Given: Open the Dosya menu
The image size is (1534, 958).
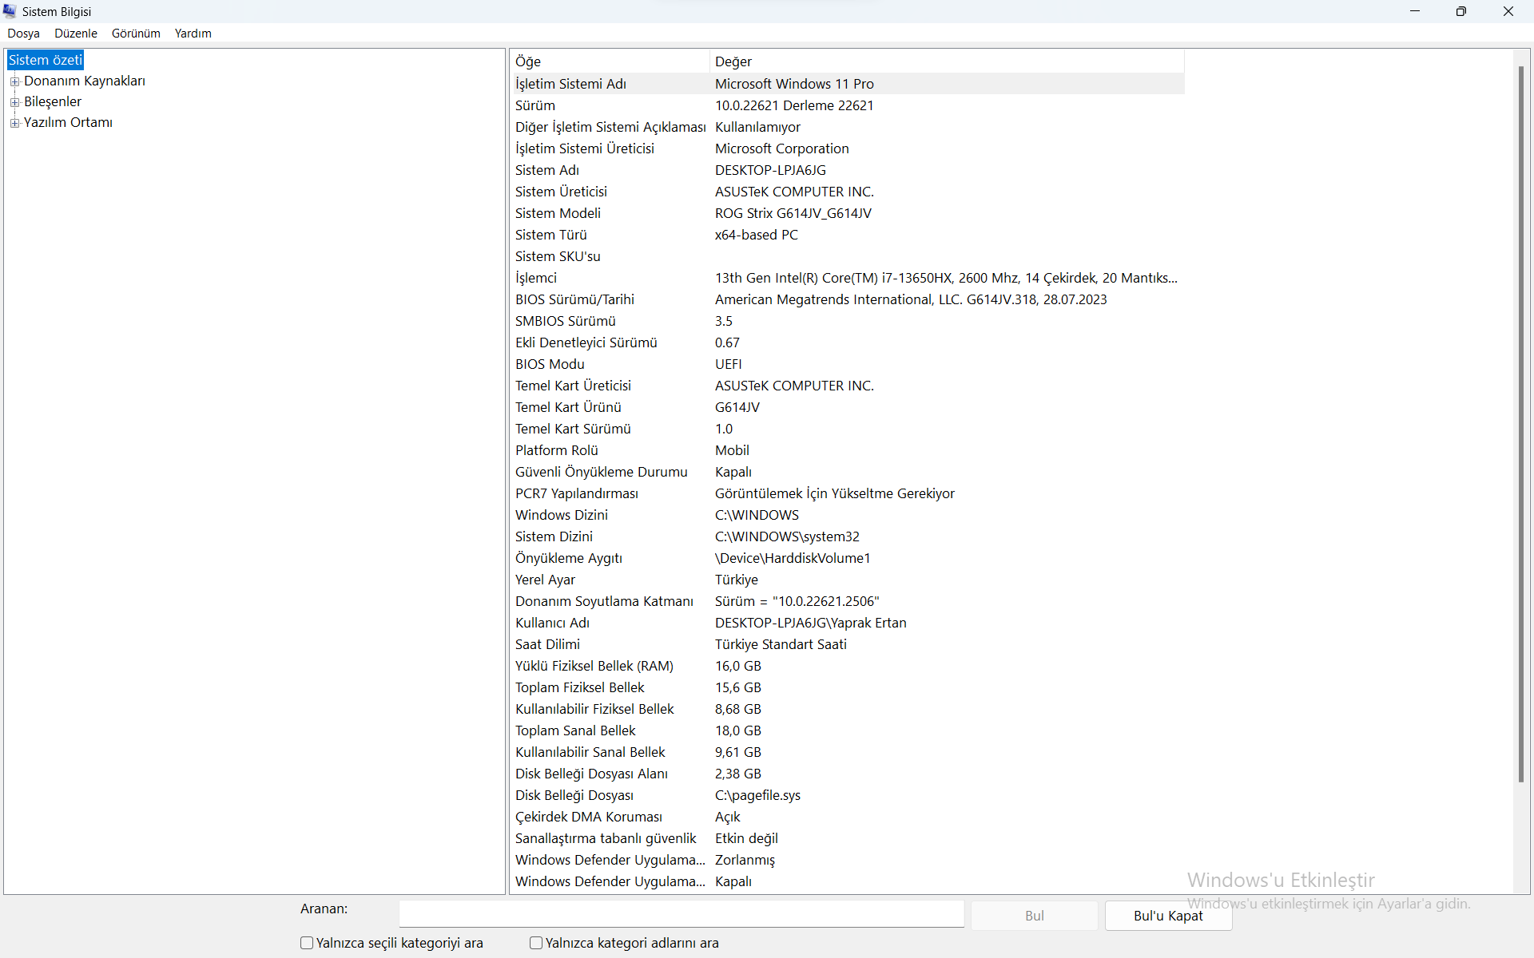Looking at the screenshot, I should point(23,34).
